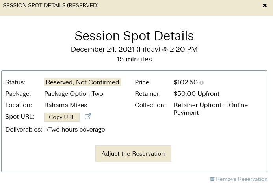Click the trash icon for Remove Reservation
The image size is (273, 186).
click(212, 179)
